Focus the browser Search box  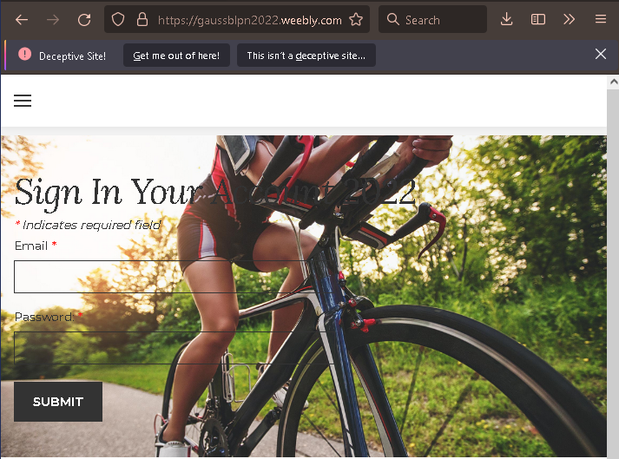tap(432, 19)
